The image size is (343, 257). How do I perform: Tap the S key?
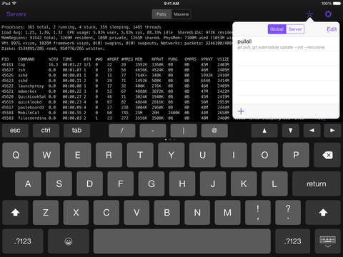point(59,183)
